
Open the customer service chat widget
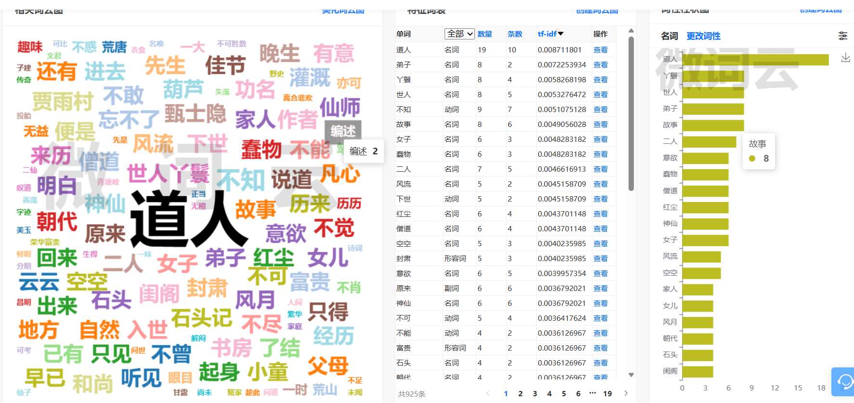pos(843,381)
